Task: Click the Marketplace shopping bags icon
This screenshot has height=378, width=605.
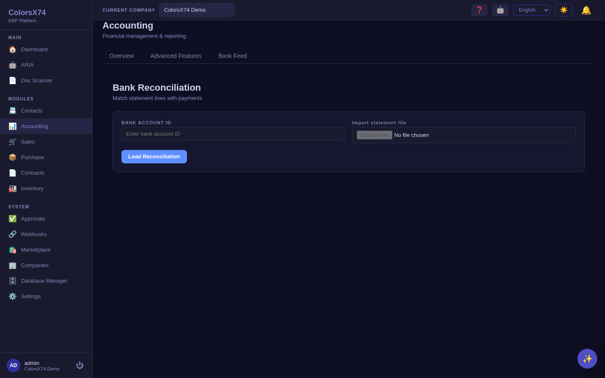Action: (x=13, y=250)
